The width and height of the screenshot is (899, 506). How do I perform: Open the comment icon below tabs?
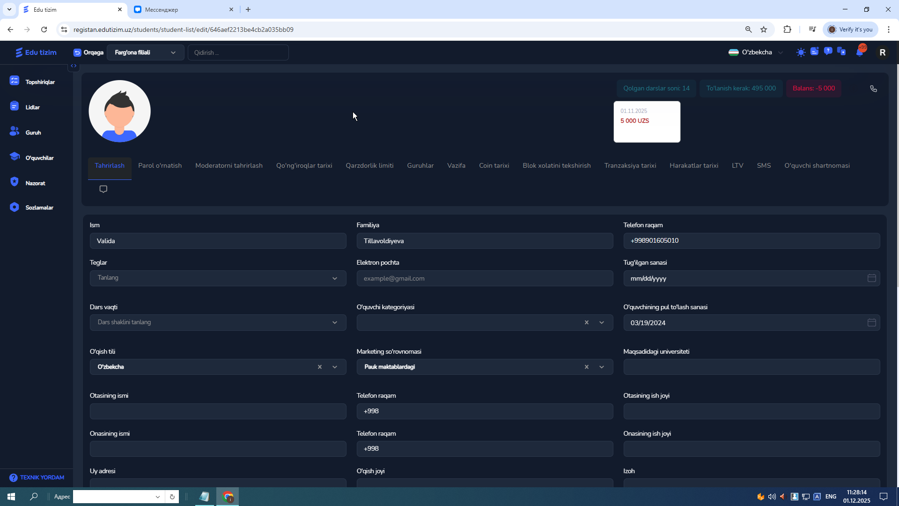(103, 189)
